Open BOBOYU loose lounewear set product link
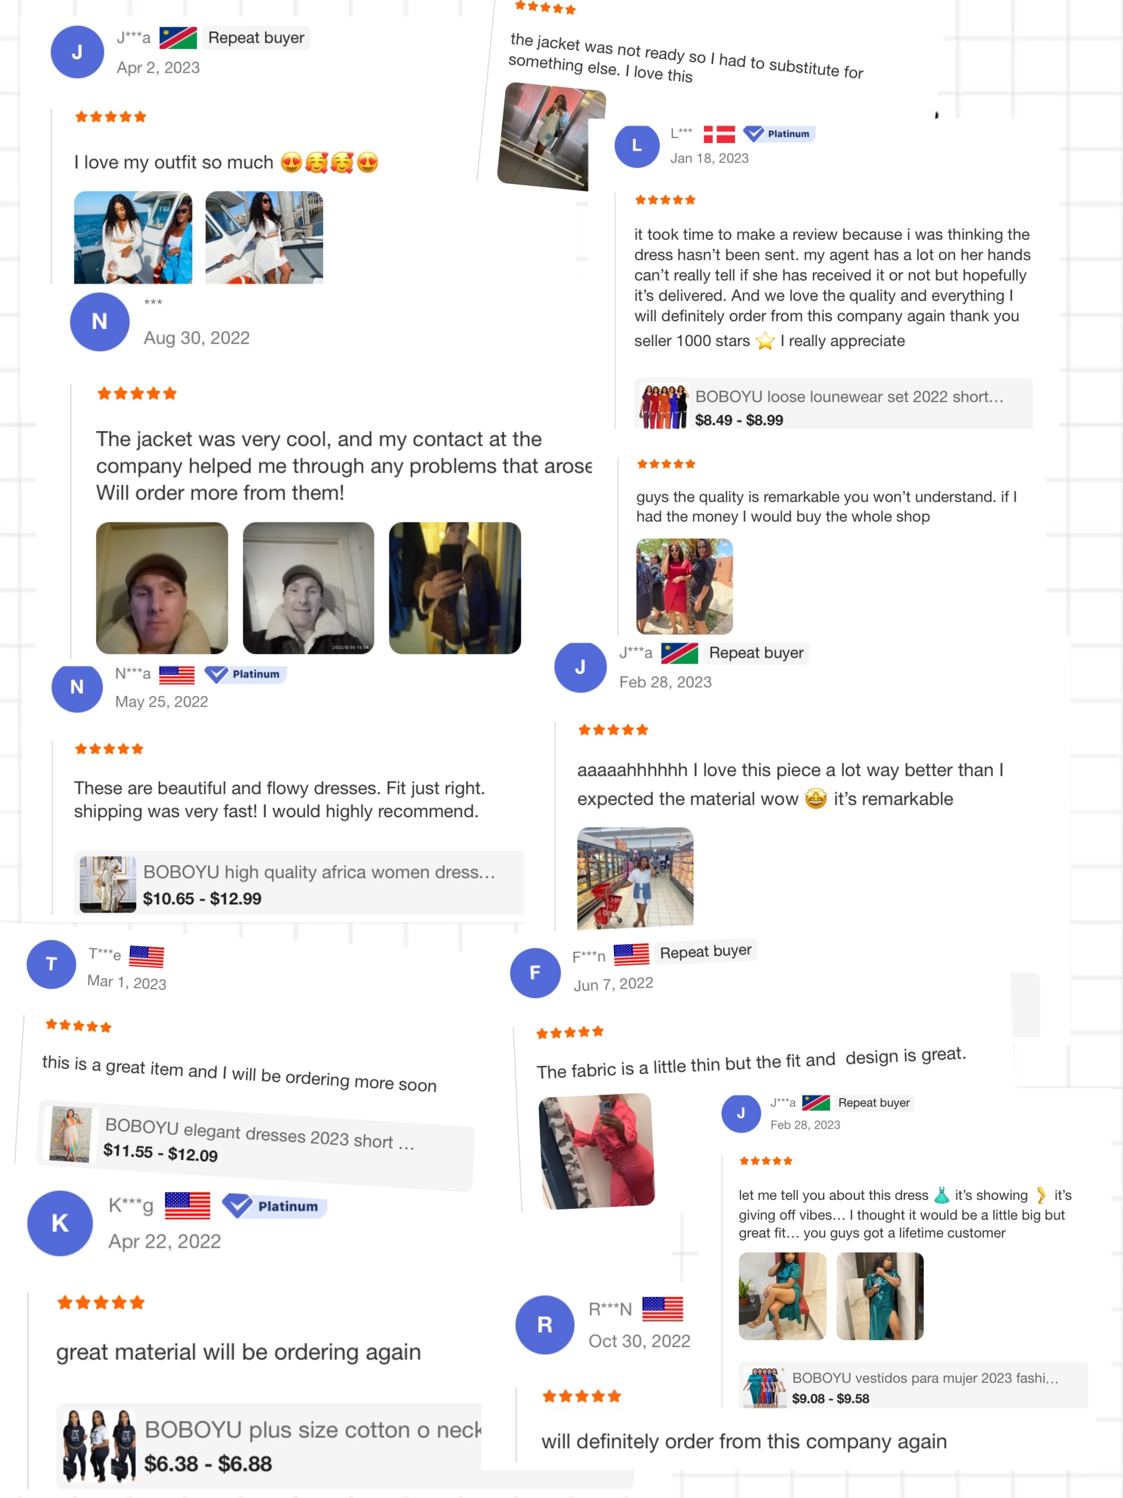This screenshot has height=1498, width=1123. (x=833, y=404)
